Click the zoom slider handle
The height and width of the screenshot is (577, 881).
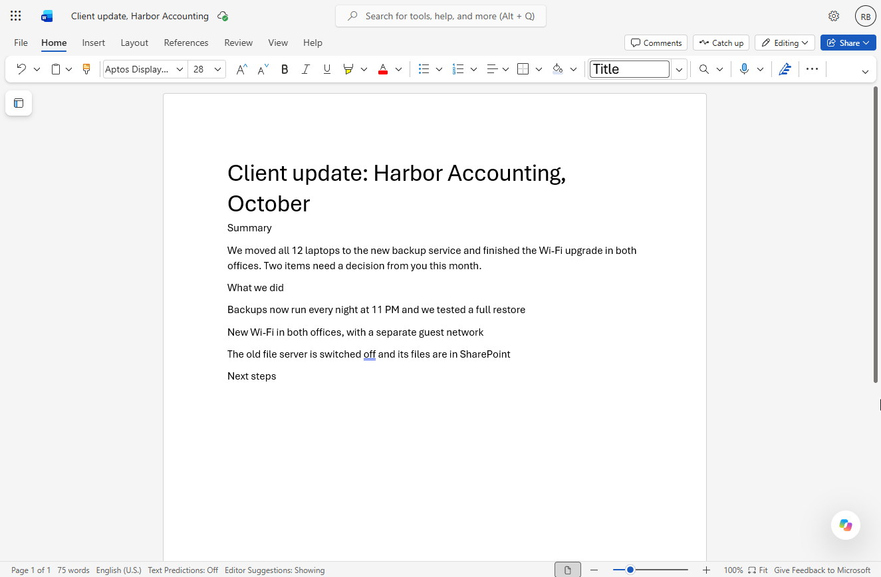(630, 570)
